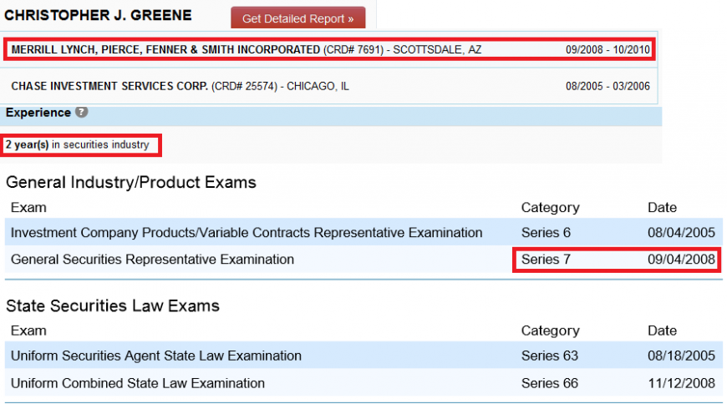Click the Series 63 category cell
727x404 pixels.
(549, 356)
